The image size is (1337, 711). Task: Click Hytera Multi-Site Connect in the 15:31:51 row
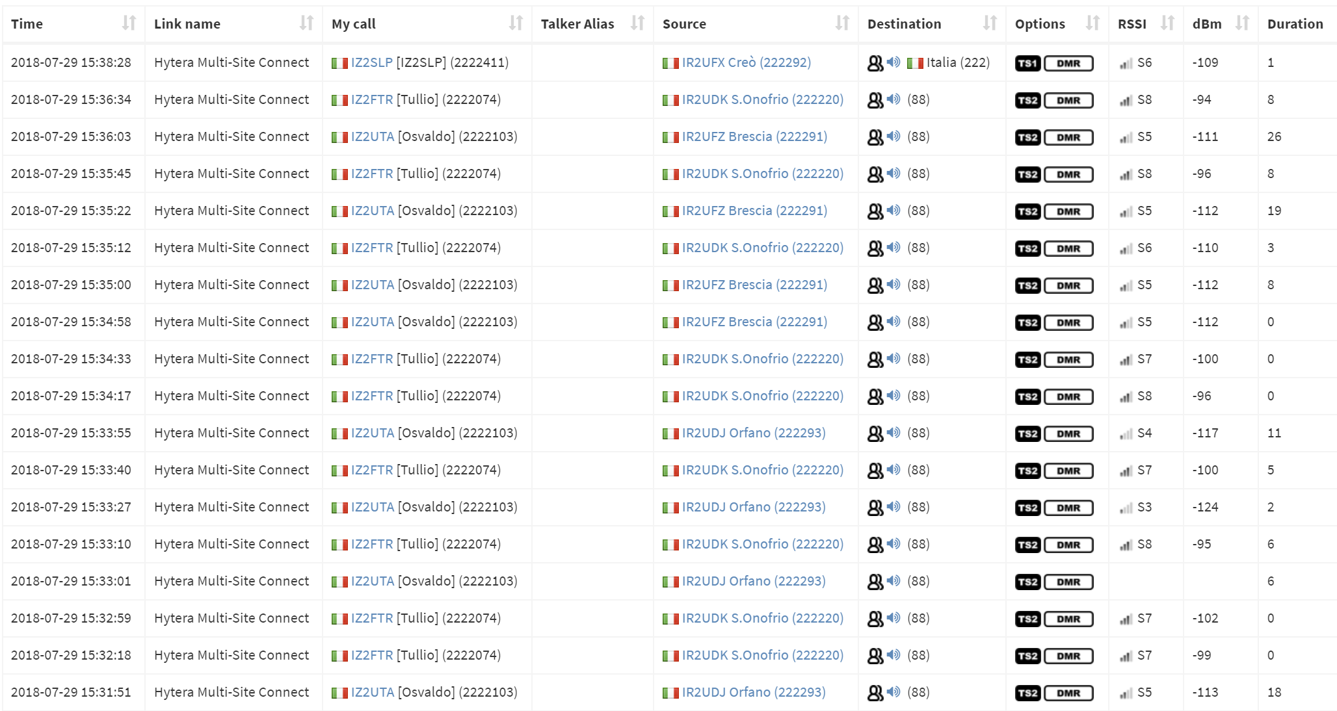(232, 692)
